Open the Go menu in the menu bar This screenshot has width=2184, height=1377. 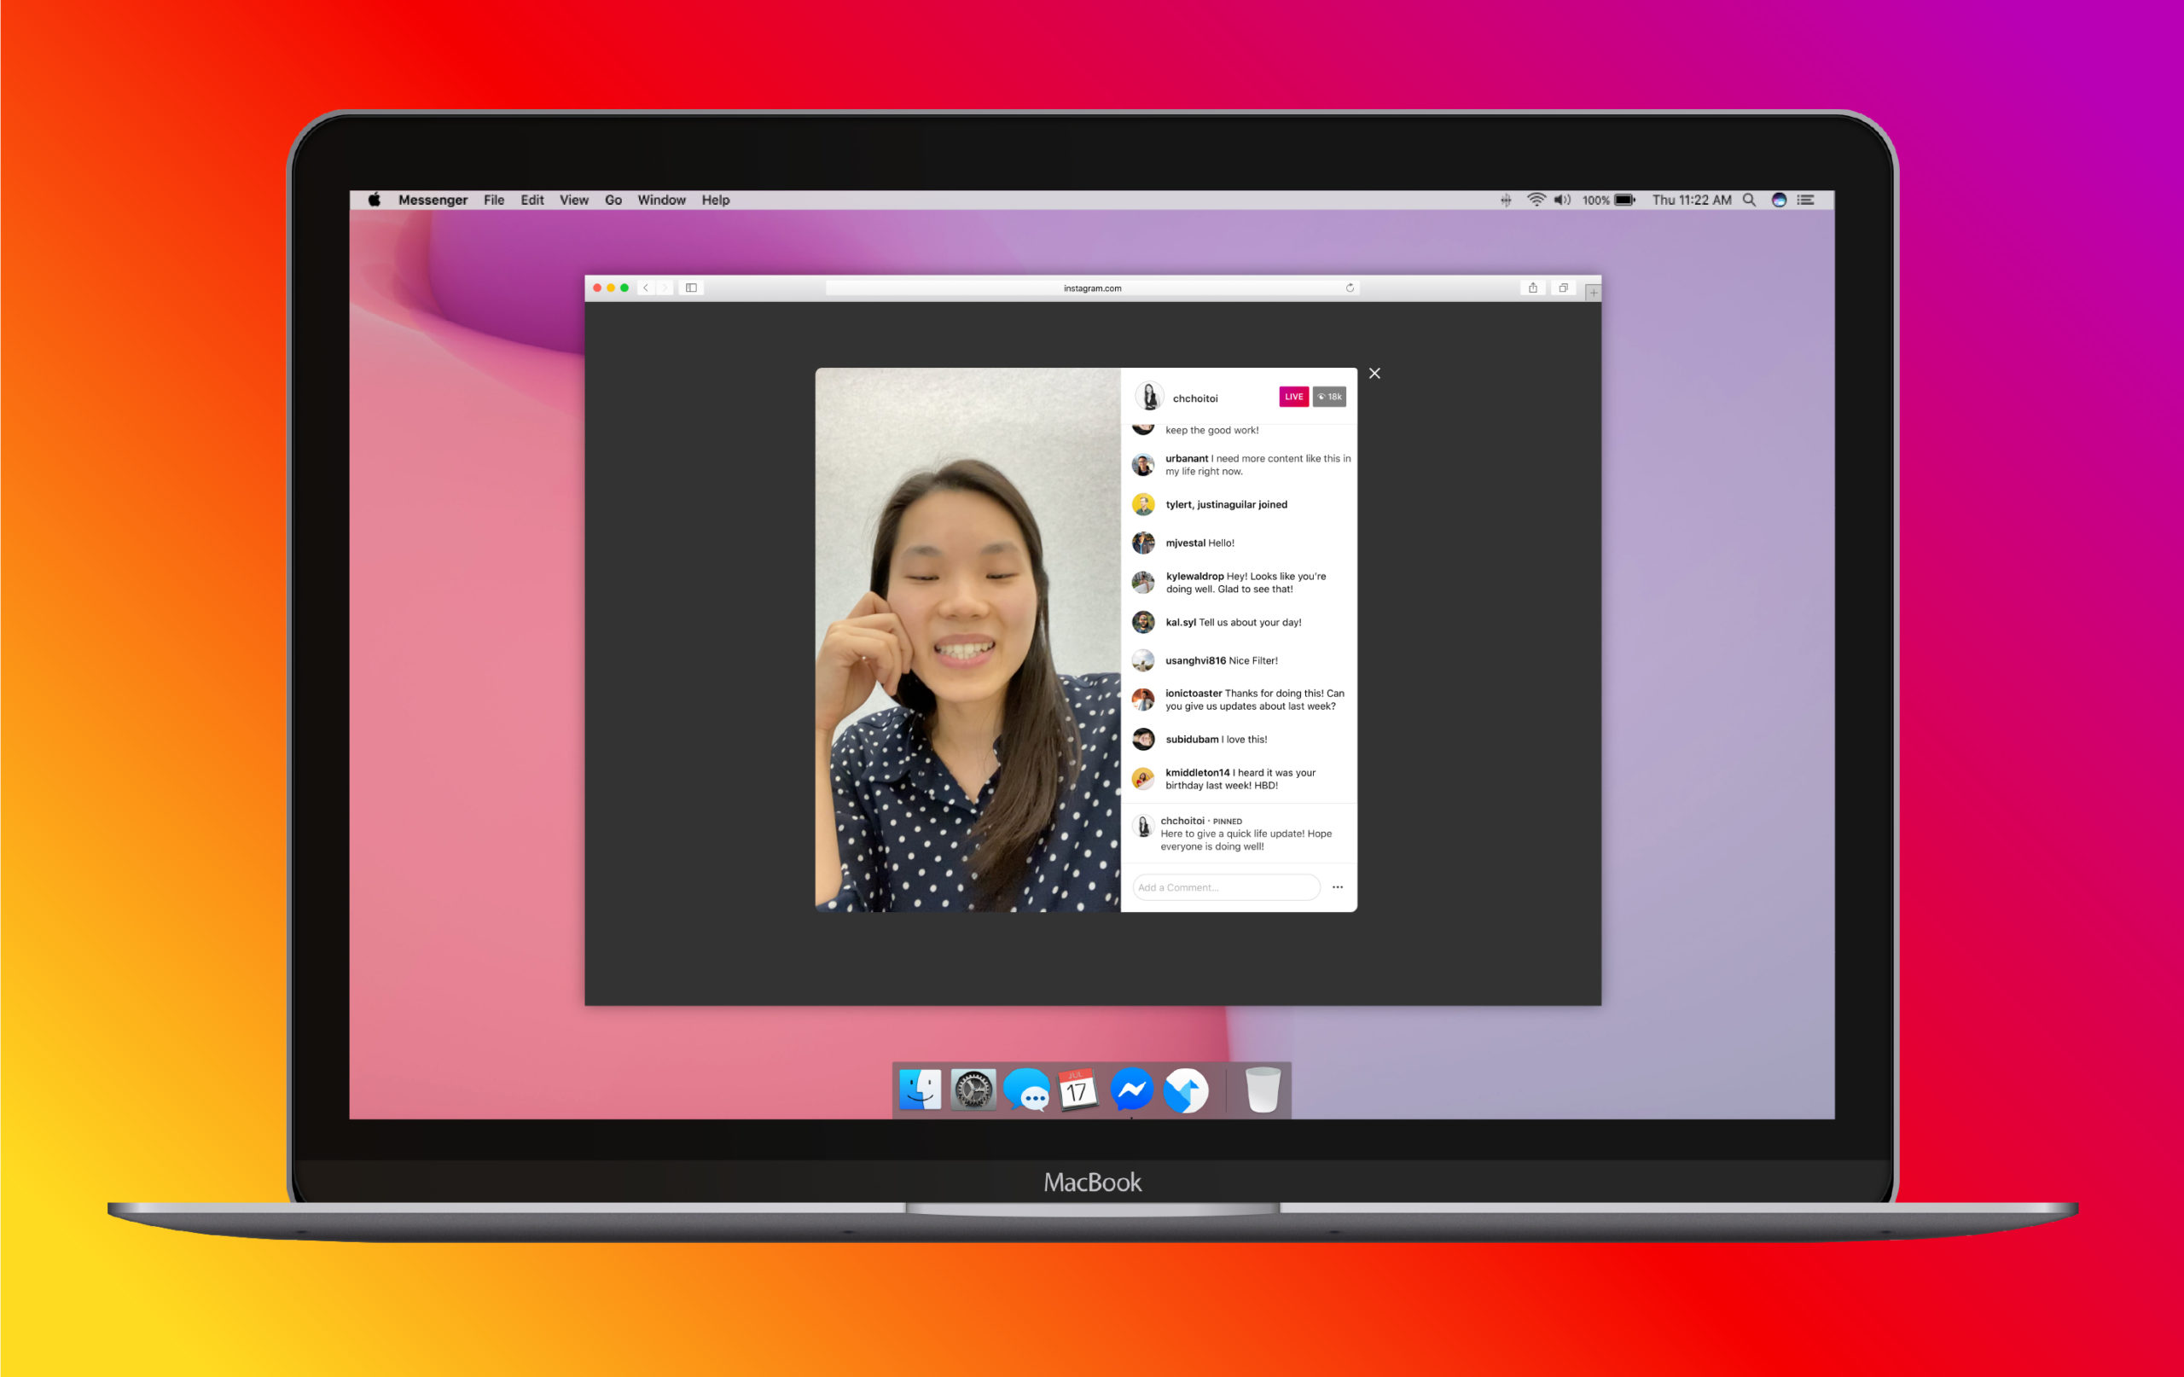[x=613, y=200]
